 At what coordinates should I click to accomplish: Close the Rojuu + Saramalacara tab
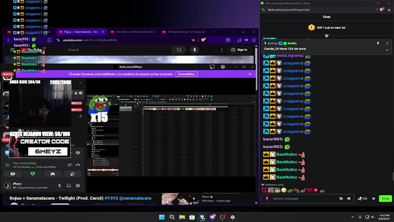tap(103, 32)
